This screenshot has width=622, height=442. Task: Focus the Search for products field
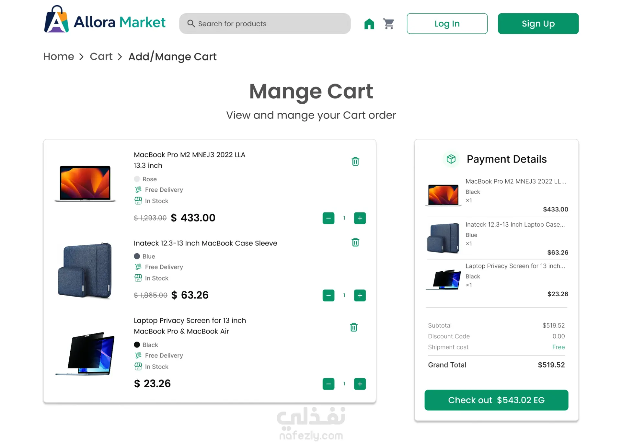pos(265,24)
